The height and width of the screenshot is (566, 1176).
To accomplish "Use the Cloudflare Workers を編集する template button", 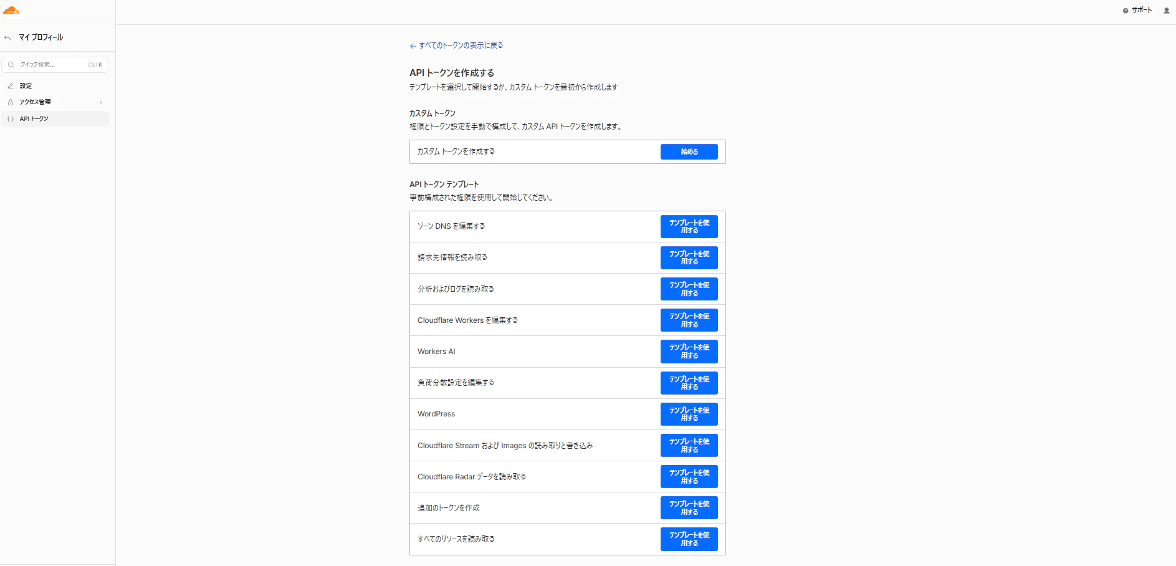I will tap(689, 320).
